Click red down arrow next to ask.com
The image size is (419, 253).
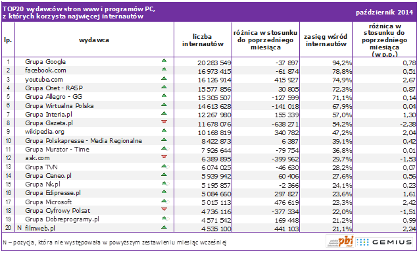pos(164,157)
